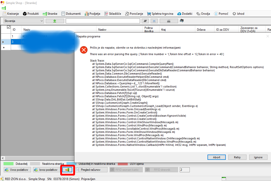The height and width of the screenshot is (181, 271).
Task: Click the customer graph chart icon button
Action: pyautogui.click(x=67, y=170)
